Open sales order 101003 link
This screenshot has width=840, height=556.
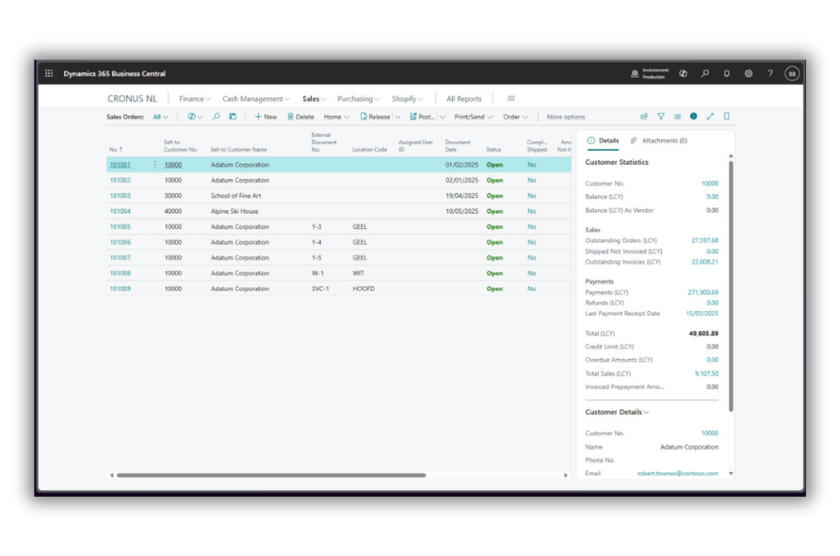(x=120, y=196)
